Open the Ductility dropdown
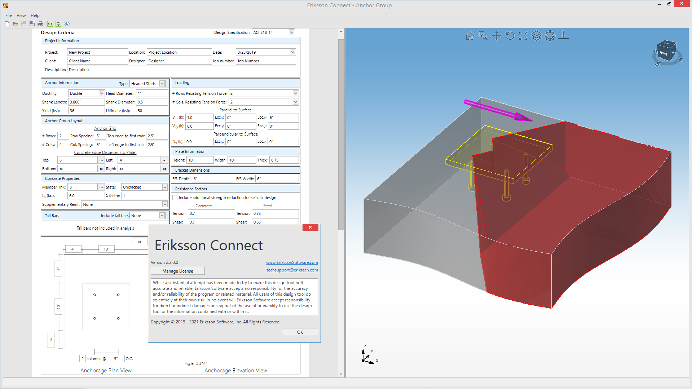Screen dimensions: 692x389 coord(101,93)
